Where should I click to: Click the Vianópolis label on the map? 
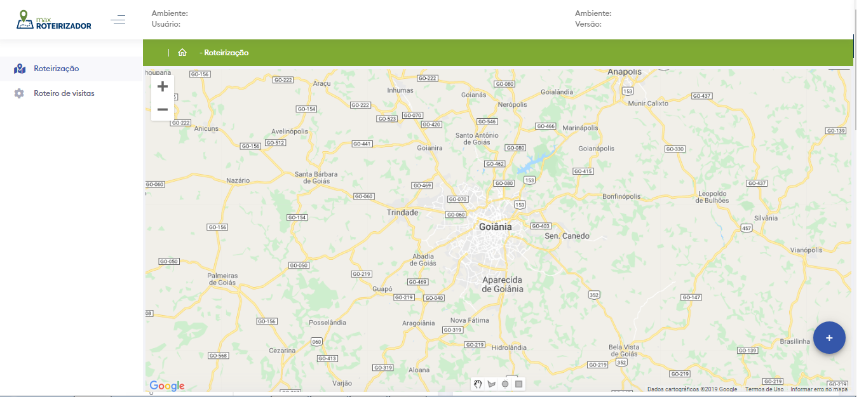coord(806,250)
